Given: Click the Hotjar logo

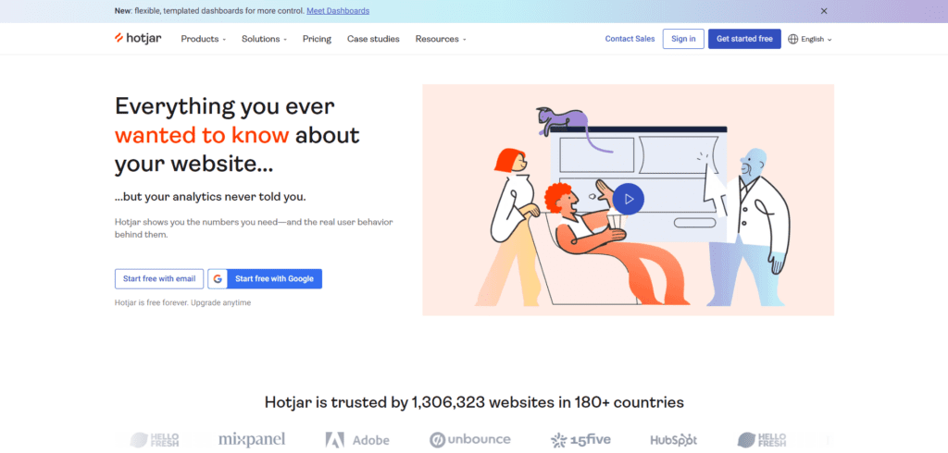Looking at the screenshot, I should (138, 39).
